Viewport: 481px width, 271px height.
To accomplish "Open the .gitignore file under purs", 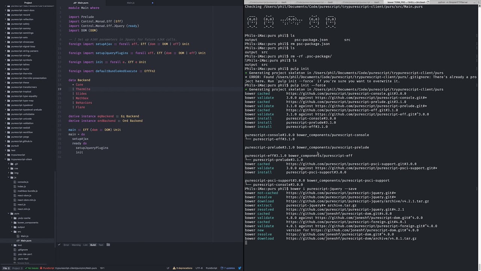I will [23, 250].
